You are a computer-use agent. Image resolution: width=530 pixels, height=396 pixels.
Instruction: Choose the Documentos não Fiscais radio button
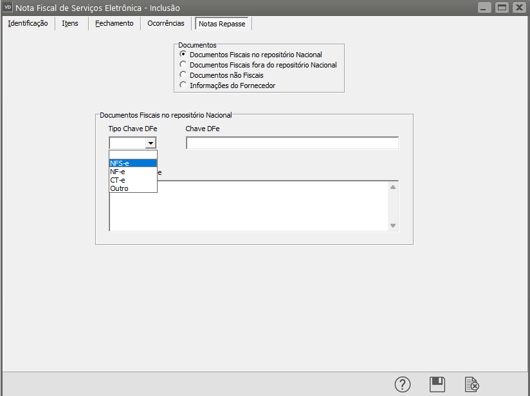183,75
